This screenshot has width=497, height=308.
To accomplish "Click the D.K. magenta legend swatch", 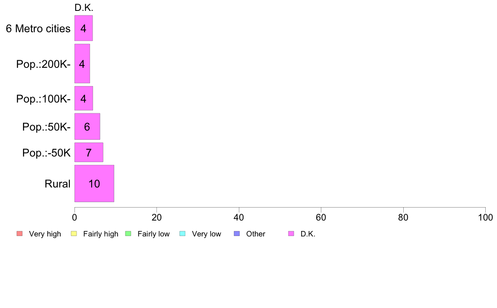I will pos(291,234).
